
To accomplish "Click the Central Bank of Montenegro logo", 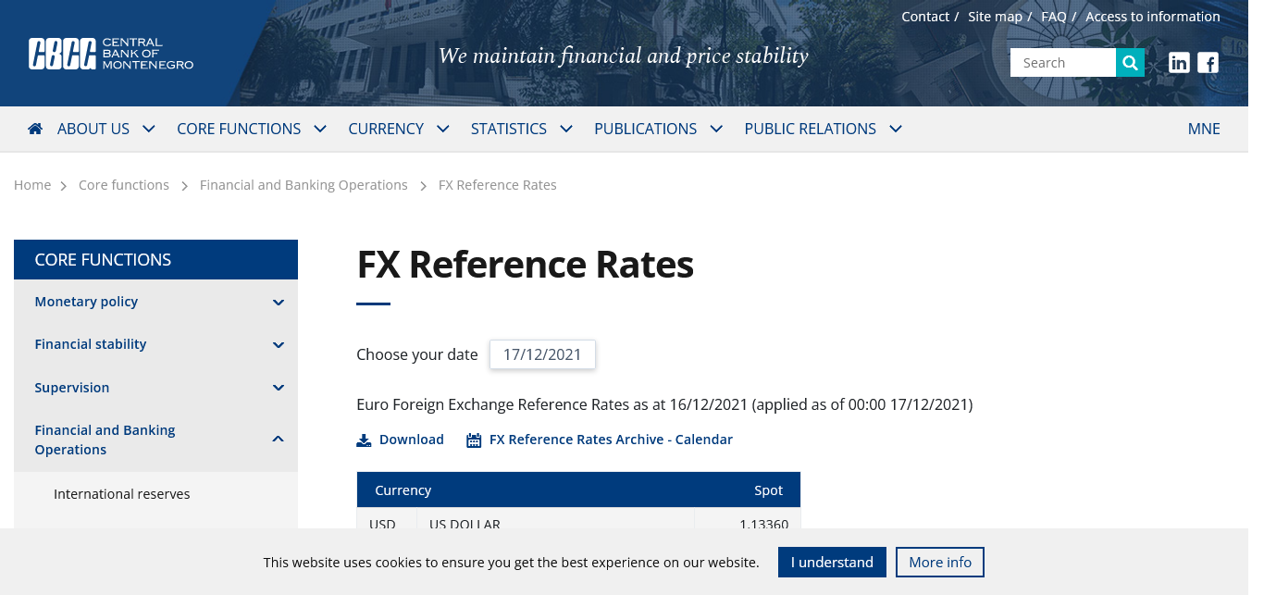I will coord(111,54).
